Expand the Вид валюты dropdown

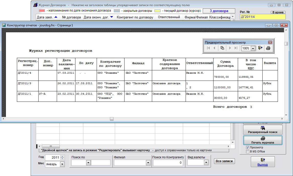[206, 163]
